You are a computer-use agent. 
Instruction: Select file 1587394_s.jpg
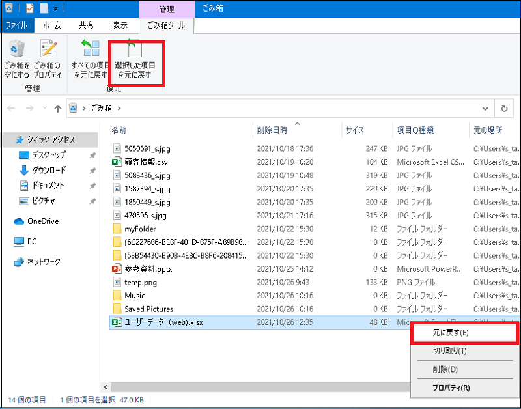click(x=148, y=189)
